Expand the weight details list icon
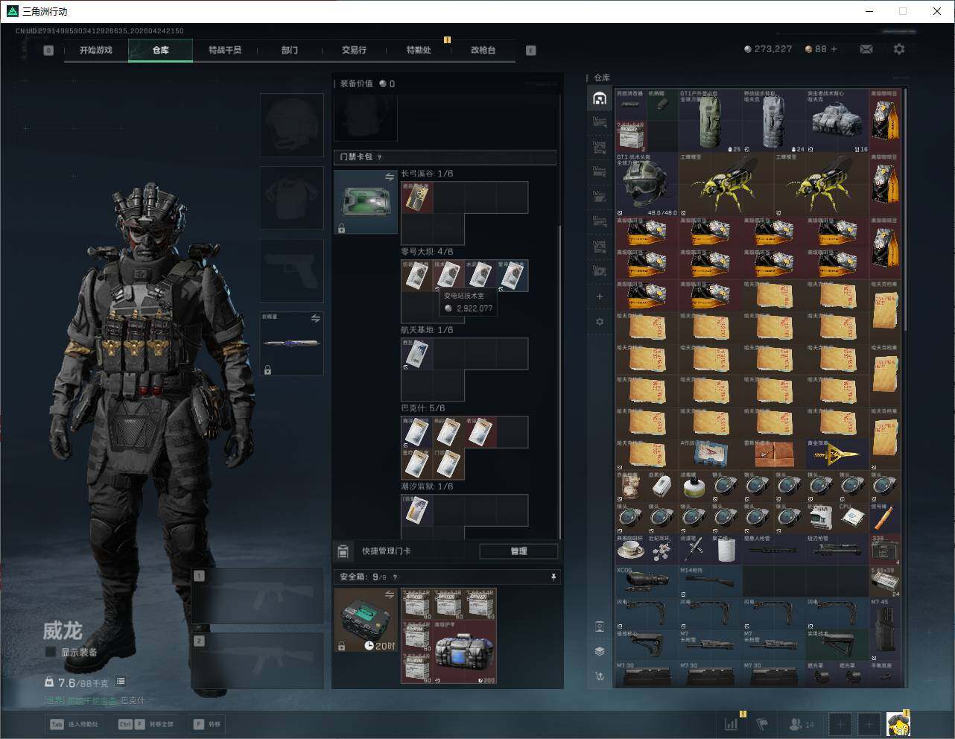This screenshot has height=739, width=955. coord(121,682)
